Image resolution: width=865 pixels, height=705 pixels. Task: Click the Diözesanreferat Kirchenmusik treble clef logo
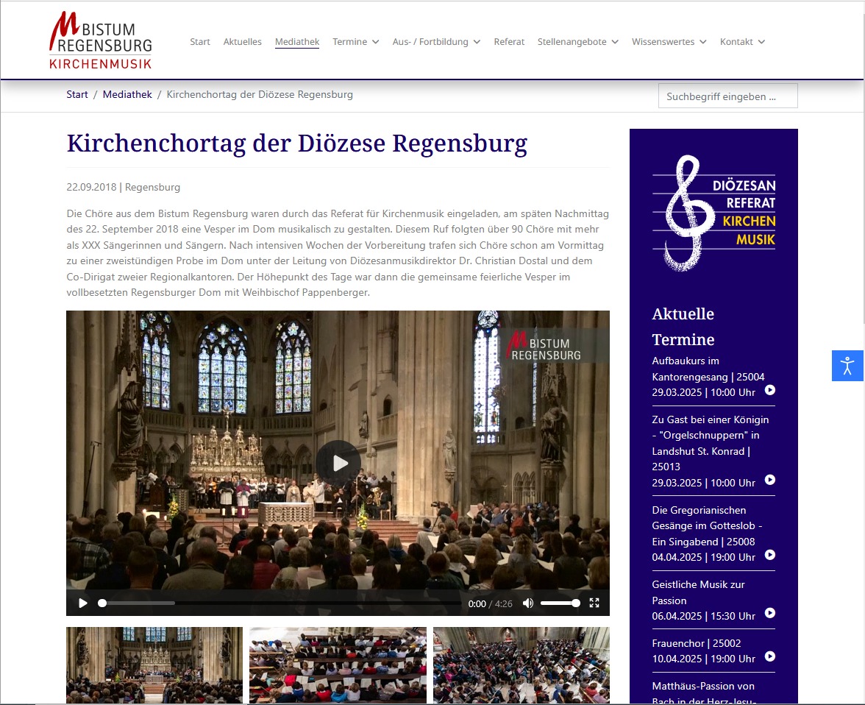(713, 213)
